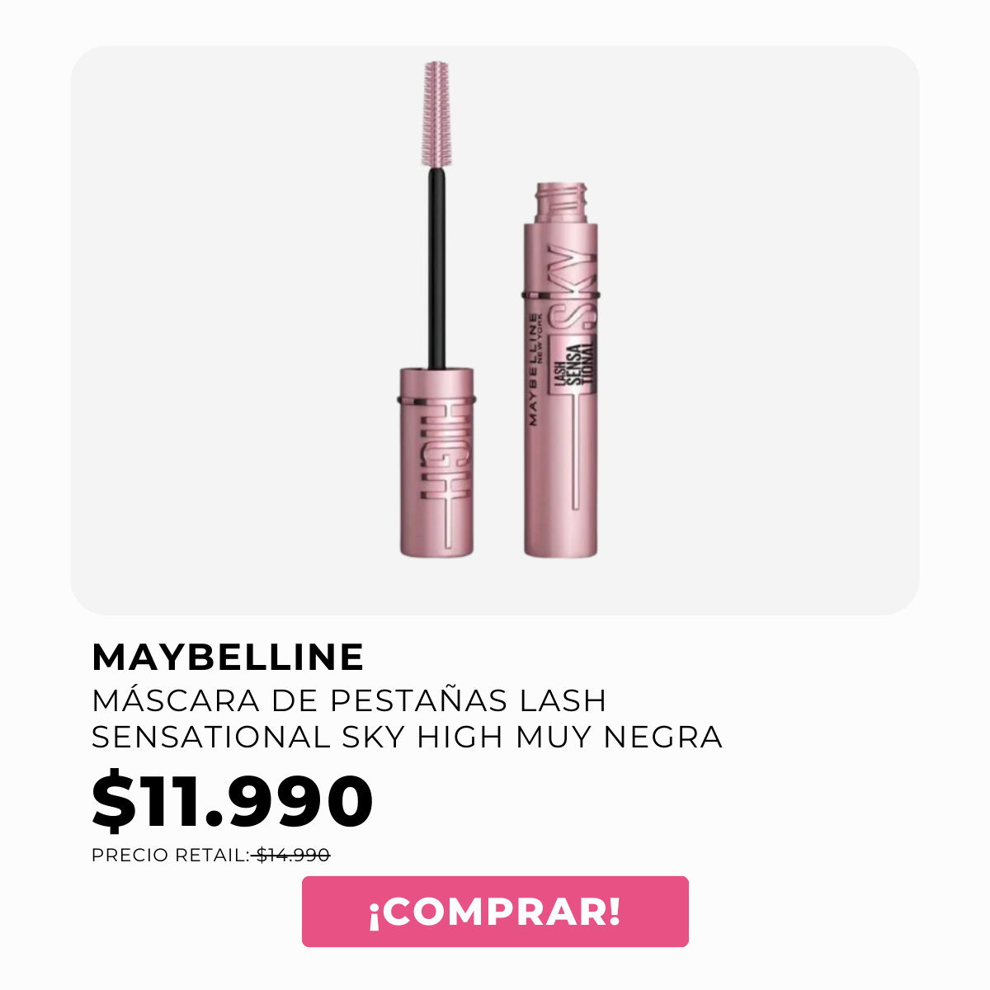Click the black wand stem

pos(437,266)
